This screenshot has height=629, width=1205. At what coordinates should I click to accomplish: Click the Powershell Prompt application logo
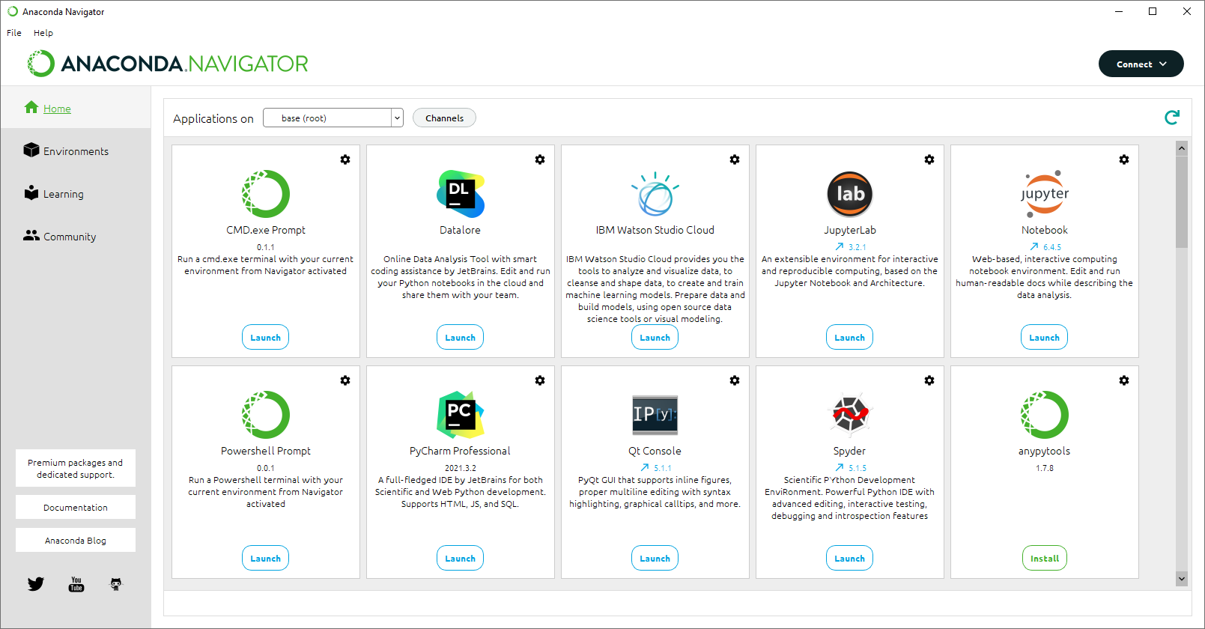coord(266,415)
